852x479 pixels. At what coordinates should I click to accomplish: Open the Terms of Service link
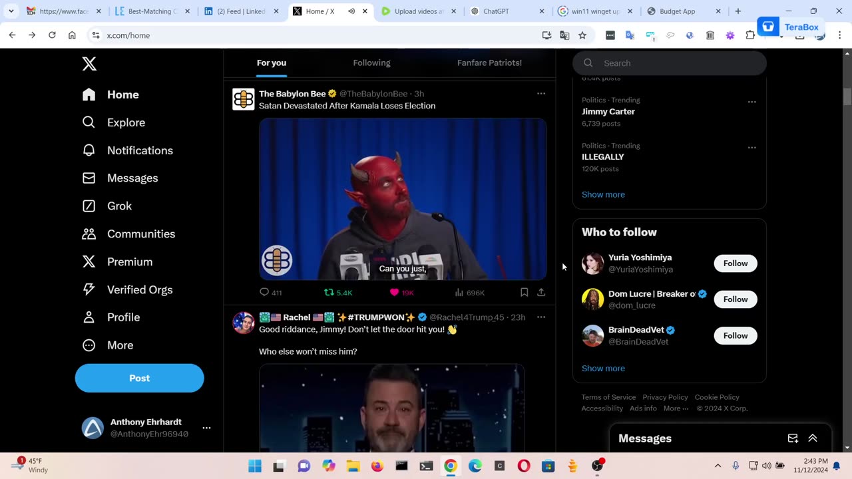[608, 397]
